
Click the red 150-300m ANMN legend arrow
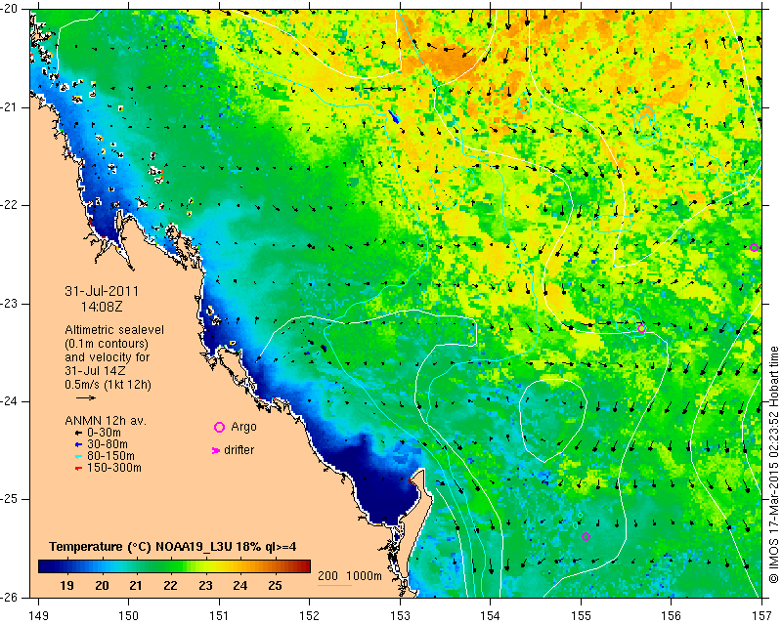(78, 469)
